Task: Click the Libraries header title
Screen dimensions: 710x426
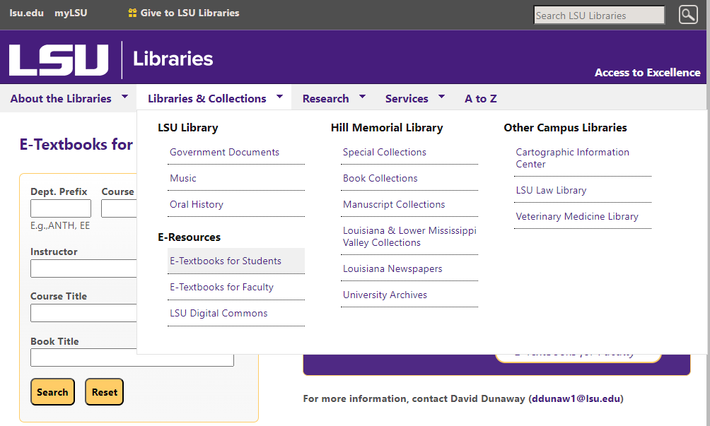Action: coord(173,59)
